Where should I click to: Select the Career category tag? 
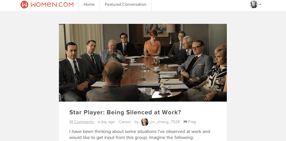125,122
